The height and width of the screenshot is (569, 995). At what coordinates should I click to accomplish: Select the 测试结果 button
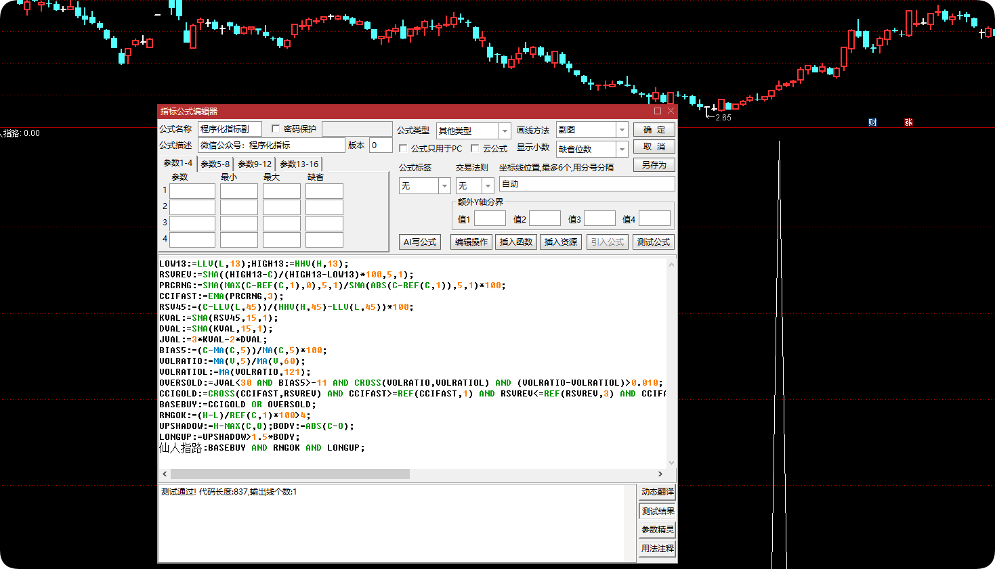coord(657,511)
